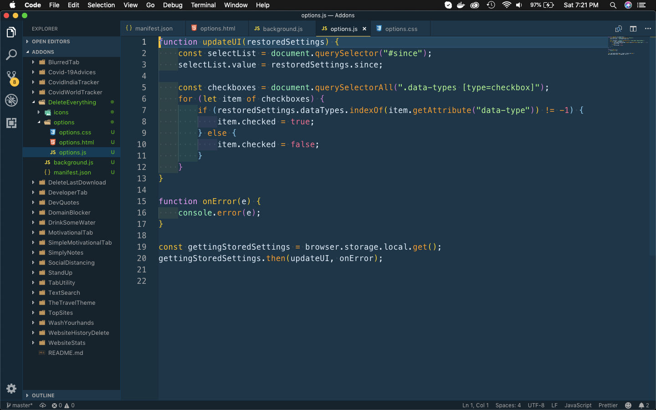The height and width of the screenshot is (410, 656).
Task: Expand the BlurredTab folder
Action: (72, 62)
